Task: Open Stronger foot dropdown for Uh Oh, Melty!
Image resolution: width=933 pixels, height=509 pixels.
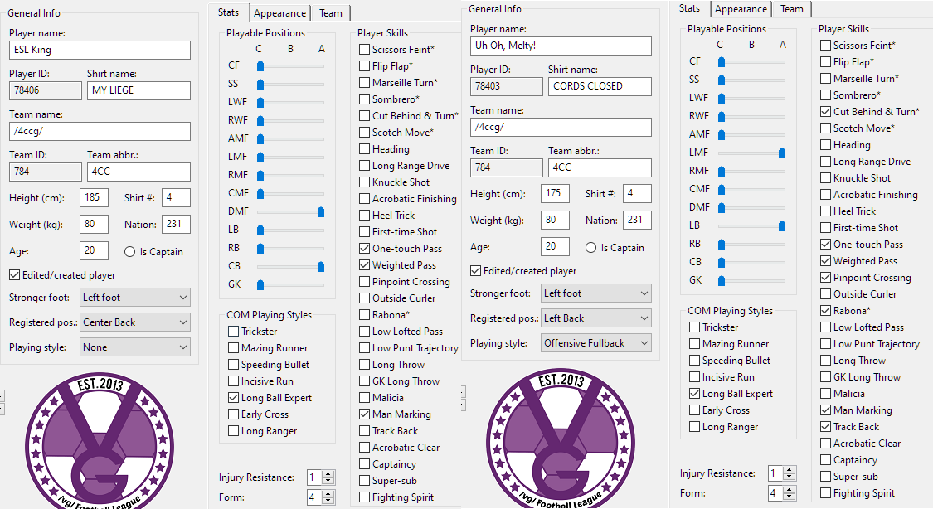Action: pos(596,293)
